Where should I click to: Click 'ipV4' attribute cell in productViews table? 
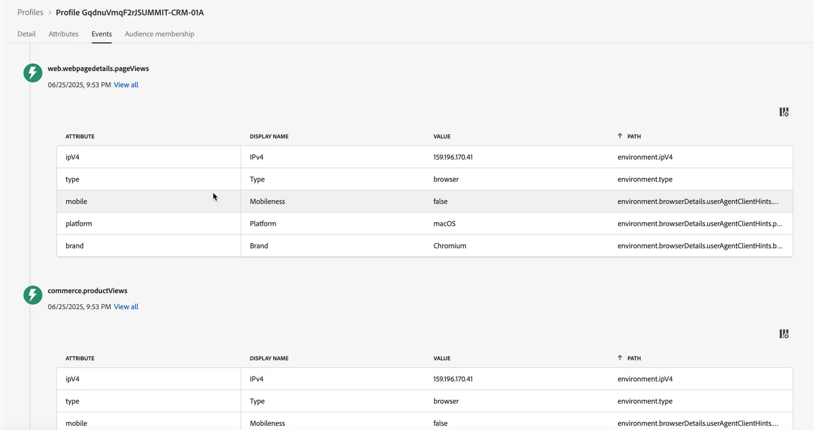coord(149,379)
